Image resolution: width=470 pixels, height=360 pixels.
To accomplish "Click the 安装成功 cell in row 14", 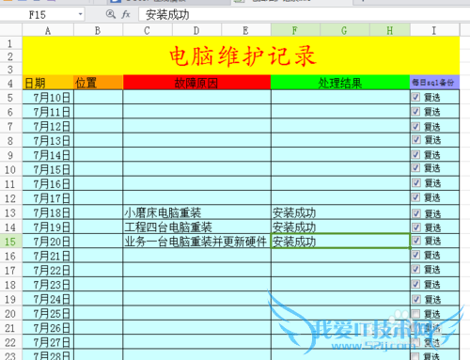I will tap(340, 227).
